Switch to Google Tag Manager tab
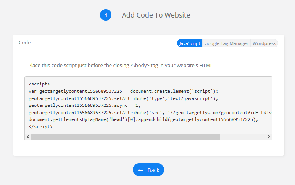Viewport: 295px width, 185px height. pyautogui.click(x=226, y=43)
